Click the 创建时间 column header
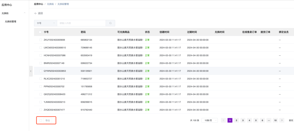 [164, 32]
